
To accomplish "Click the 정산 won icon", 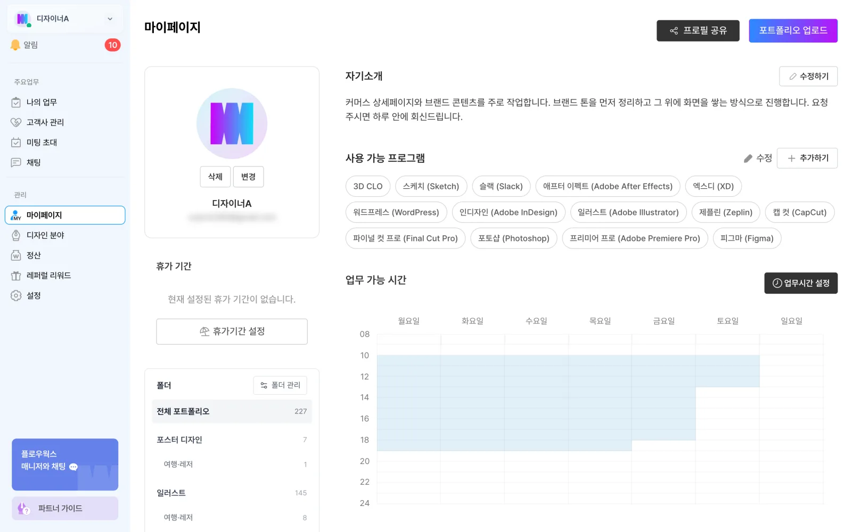I will point(16,255).
